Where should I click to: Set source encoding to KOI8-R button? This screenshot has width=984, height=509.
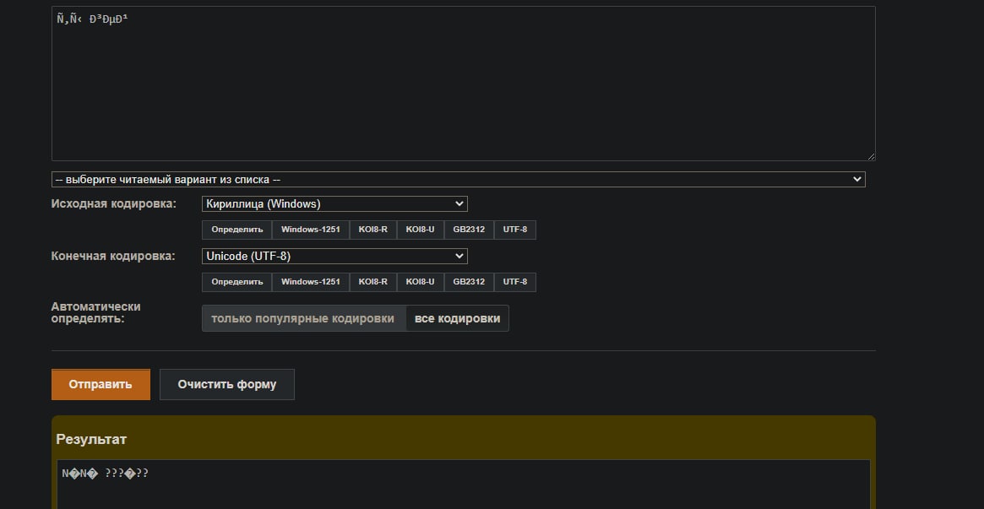coord(372,230)
